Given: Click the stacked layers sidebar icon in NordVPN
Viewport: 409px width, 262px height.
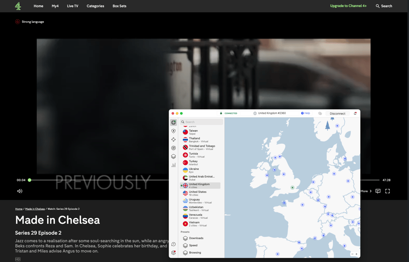Looking at the screenshot, I should [x=173, y=157].
